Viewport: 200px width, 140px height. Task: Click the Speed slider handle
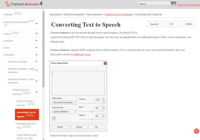coord(92,119)
